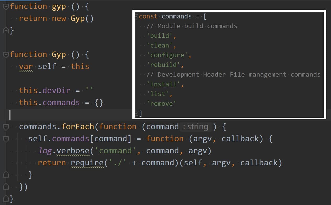
Task: Click the 'configure' string in commands array
Action: [x=167, y=55]
